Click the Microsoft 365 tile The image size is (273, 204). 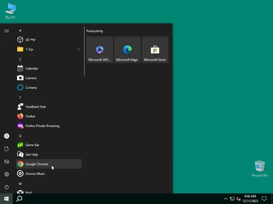tap(100, 50)
